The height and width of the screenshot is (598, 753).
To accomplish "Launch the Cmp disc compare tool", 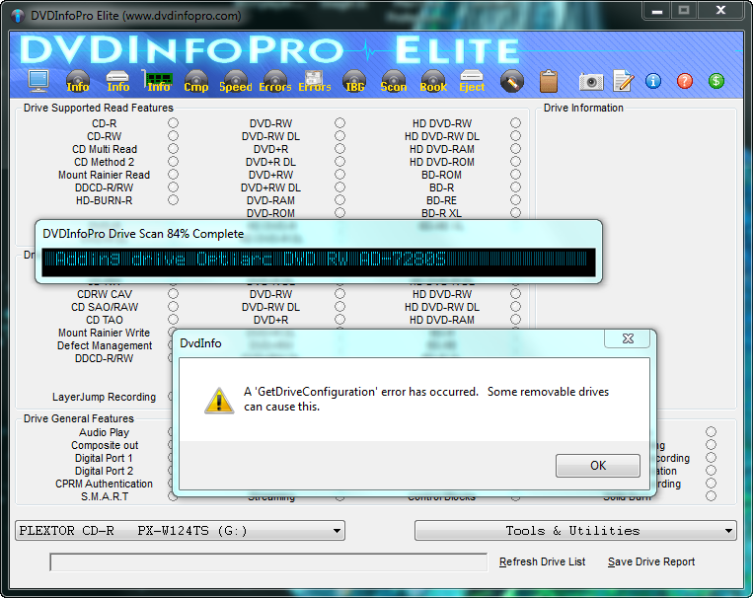I will [x=196, y=81].
